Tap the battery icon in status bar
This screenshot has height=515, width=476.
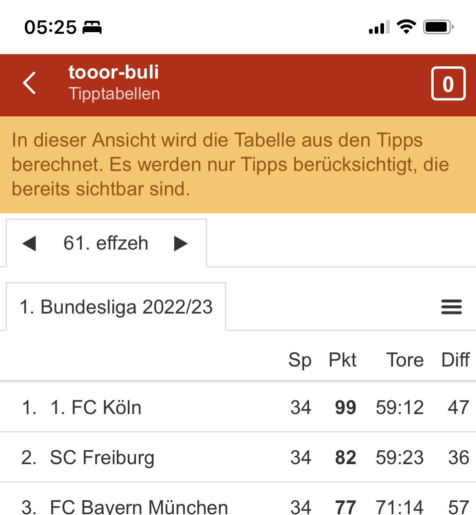438,27
